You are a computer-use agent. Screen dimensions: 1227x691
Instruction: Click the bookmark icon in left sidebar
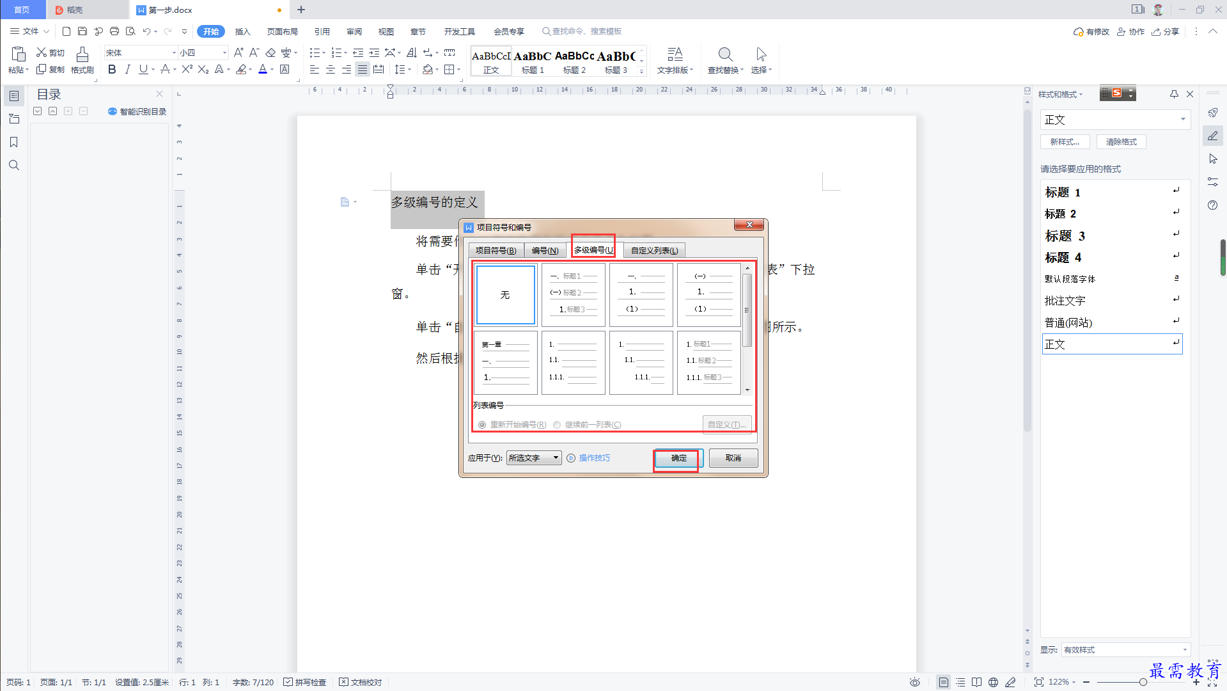pyautogui.click(x=13, y=142)
